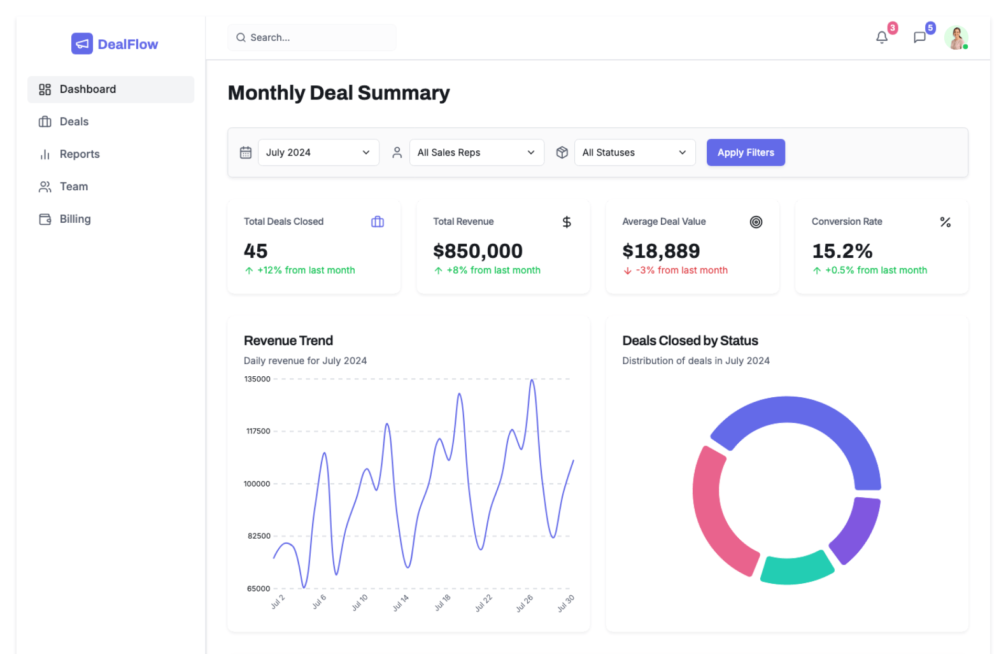Navigate to the Team page
The image size is (1006, 654).
click(x=73, y=187)
